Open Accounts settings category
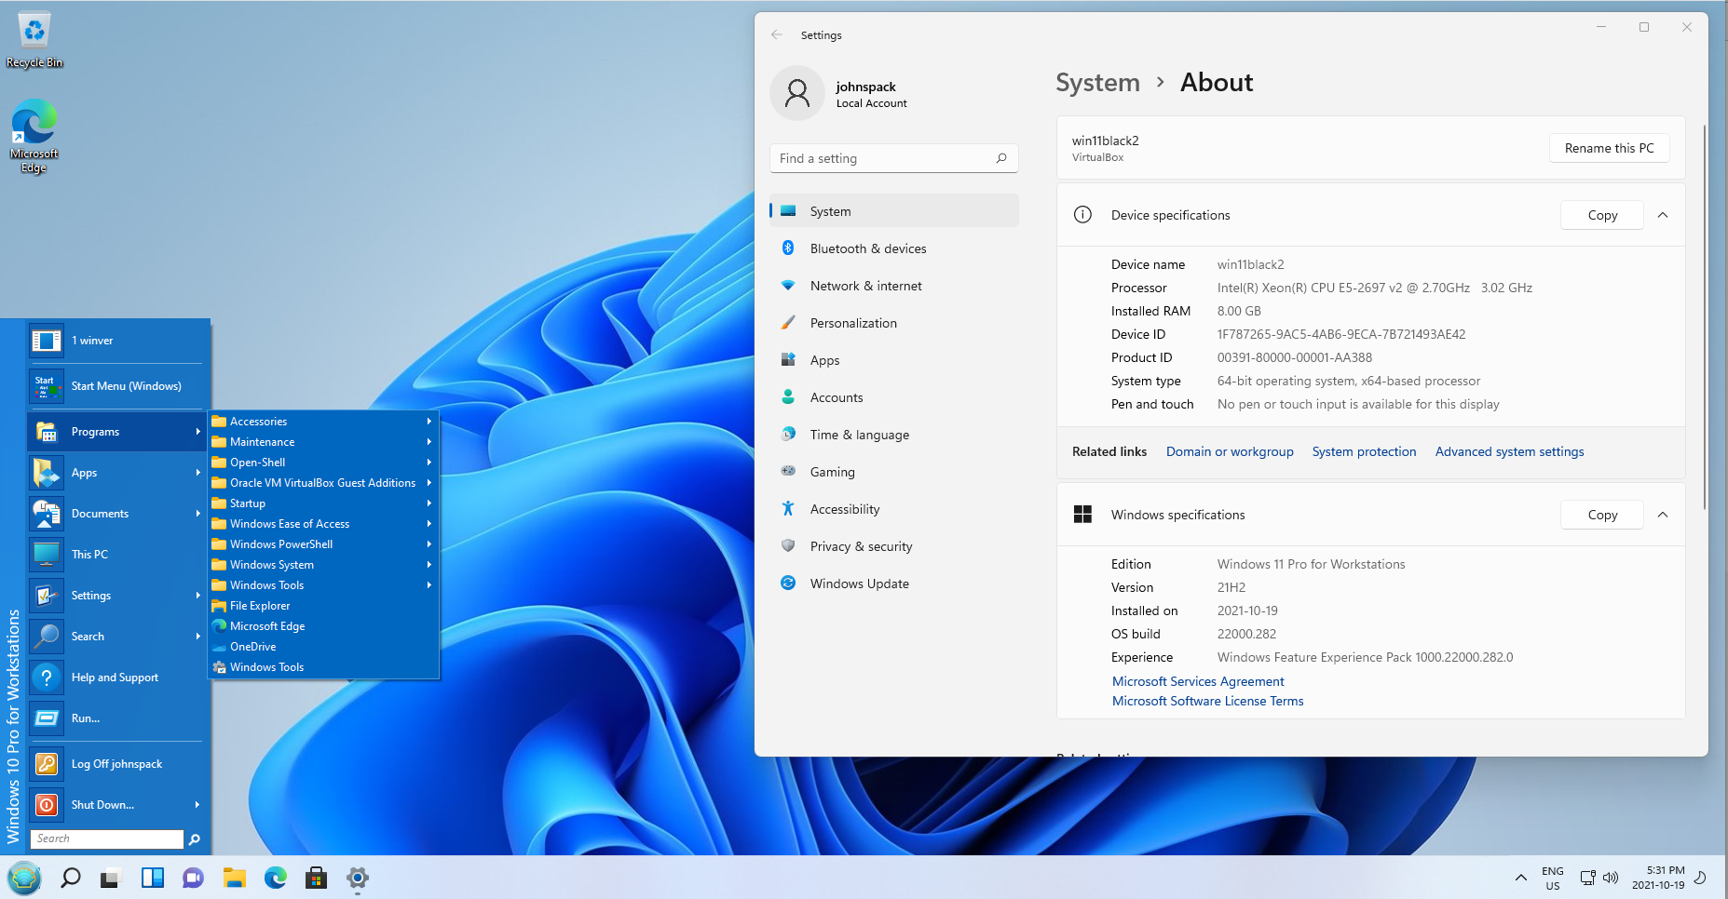Image resolution: width=1728 pixels, height=899 pixels. pos(893,397)
